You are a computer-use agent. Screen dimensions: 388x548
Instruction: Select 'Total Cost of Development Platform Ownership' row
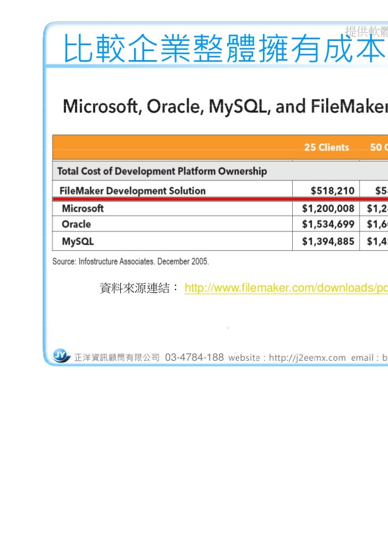click(x=220, y=171)
